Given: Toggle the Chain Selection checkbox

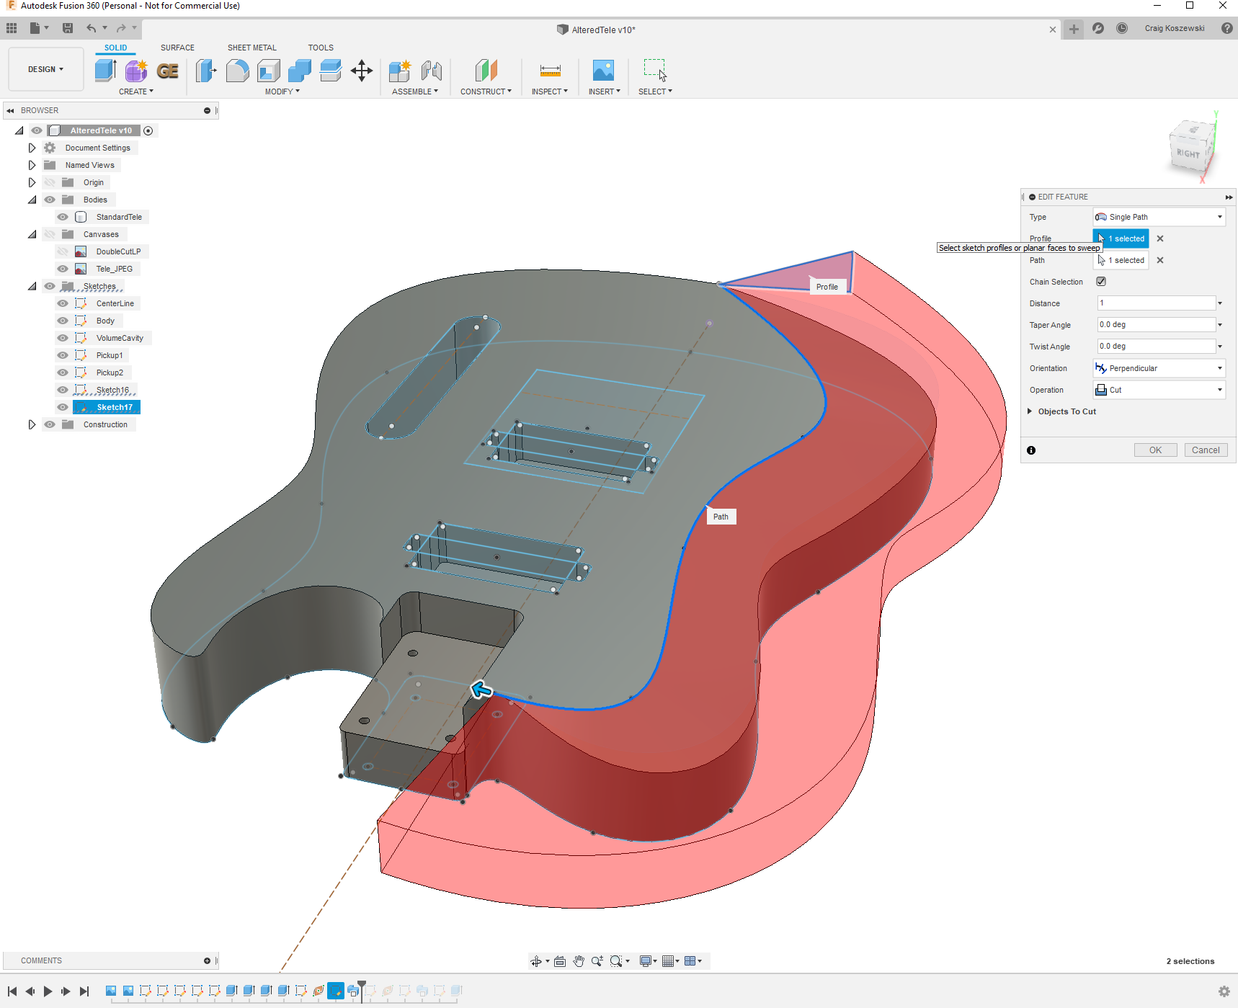Looking at the screenshot, I should (x=1101, y=282).
